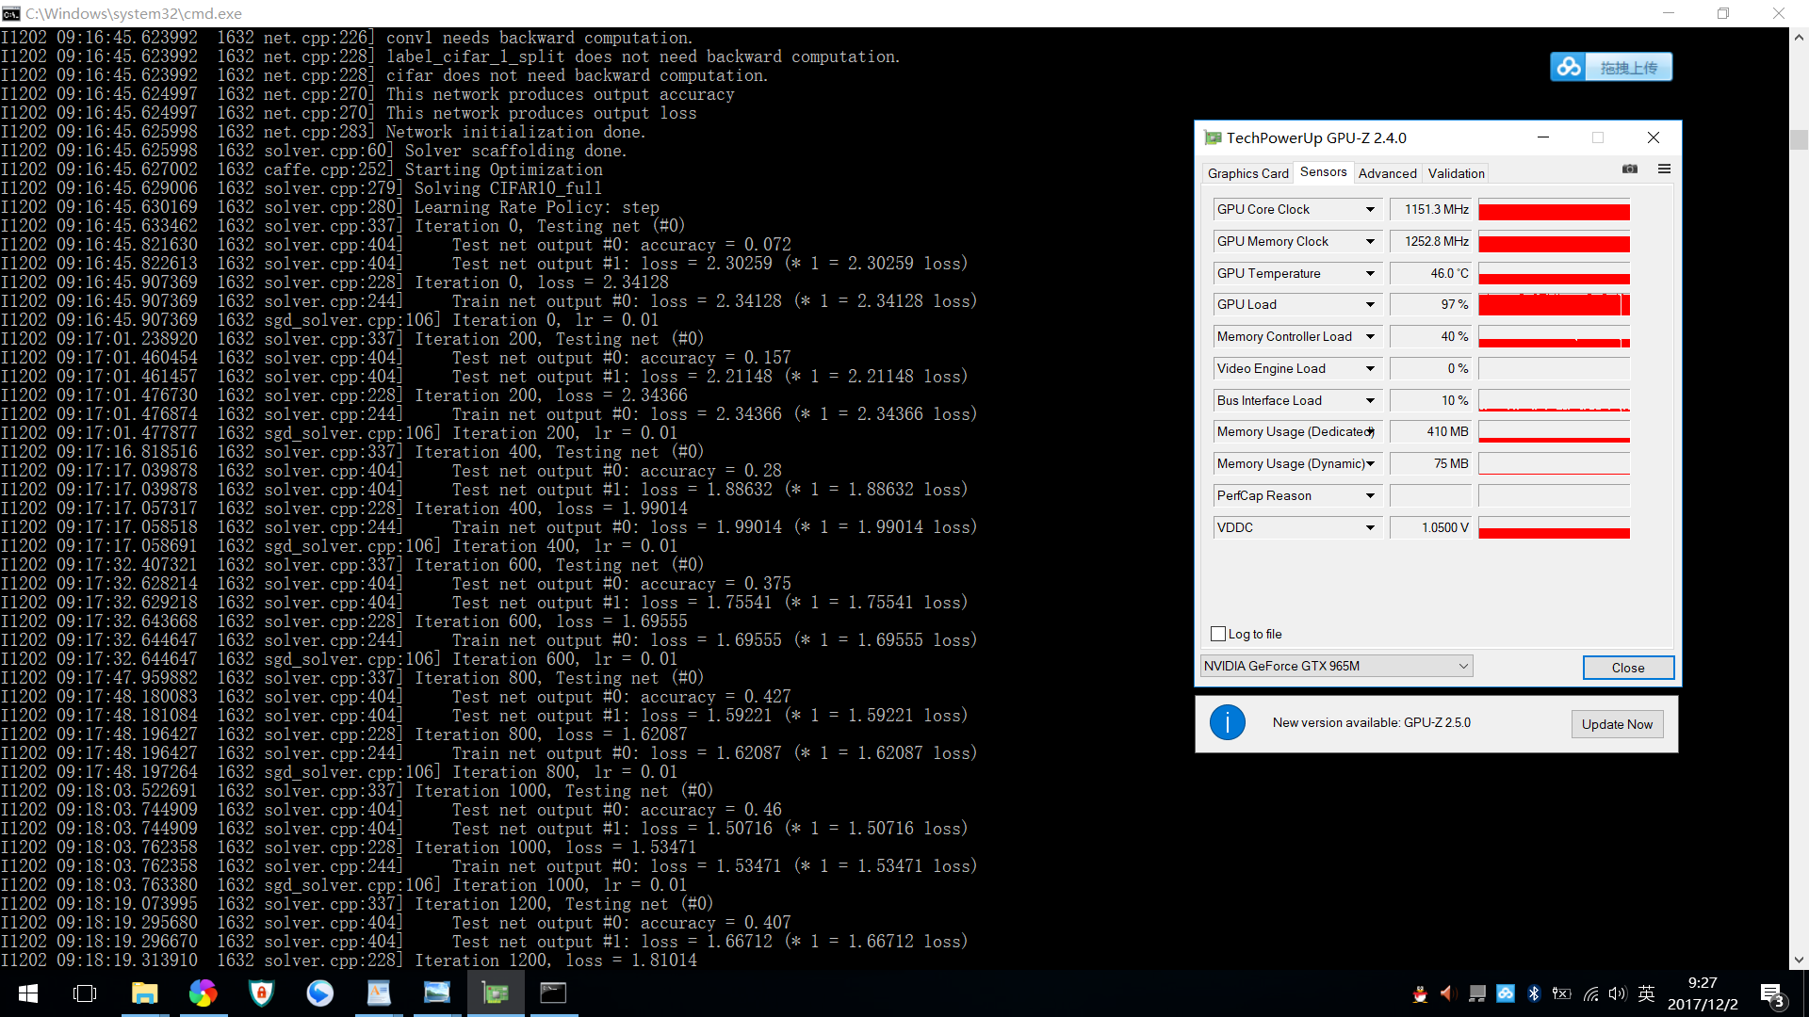This screenshot has height=1017, width=1809.
Task: Switch to the Graphics Card tab
Action: point(1247,173)
